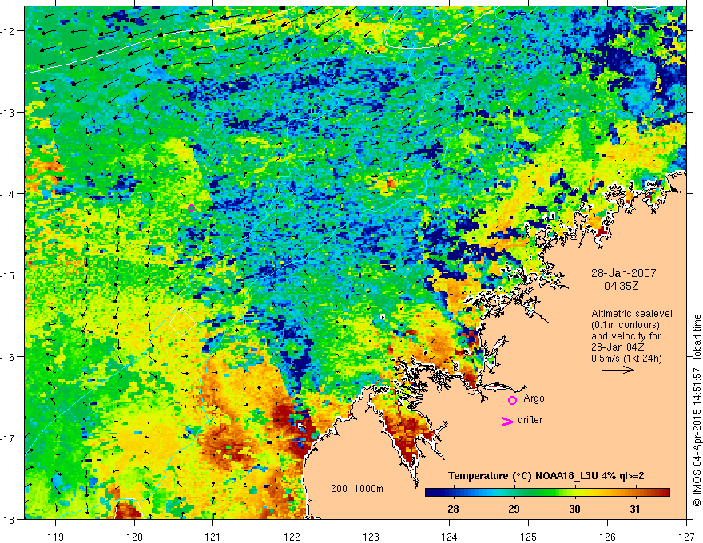Screen dimensions: 703x543
Task: Click the latitude axis label '-12'
Action: [x=8, y=31]
